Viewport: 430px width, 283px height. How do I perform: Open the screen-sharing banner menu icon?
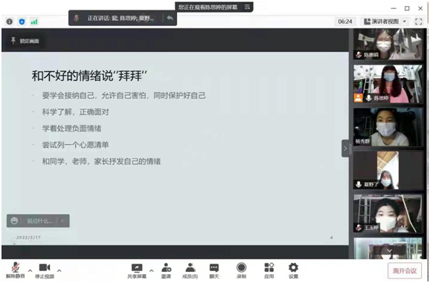point(247,7)
